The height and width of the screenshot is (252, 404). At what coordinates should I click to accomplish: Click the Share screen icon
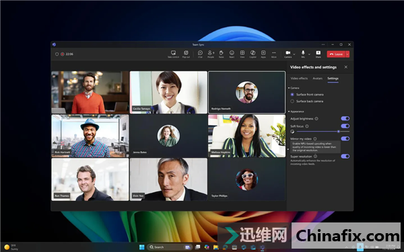pyautogui.click(x=318, y=54)
